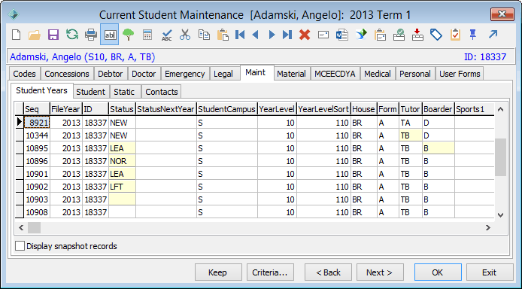Click the < Back button

click(x=328, y=272)
